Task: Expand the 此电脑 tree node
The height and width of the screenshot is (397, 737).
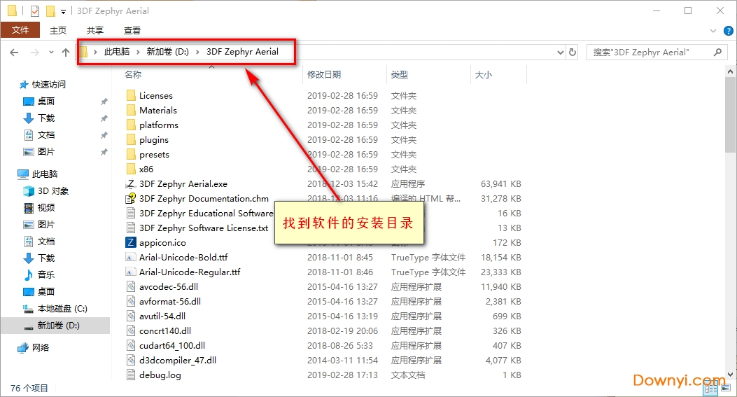Action: click(x=10, y=174)
